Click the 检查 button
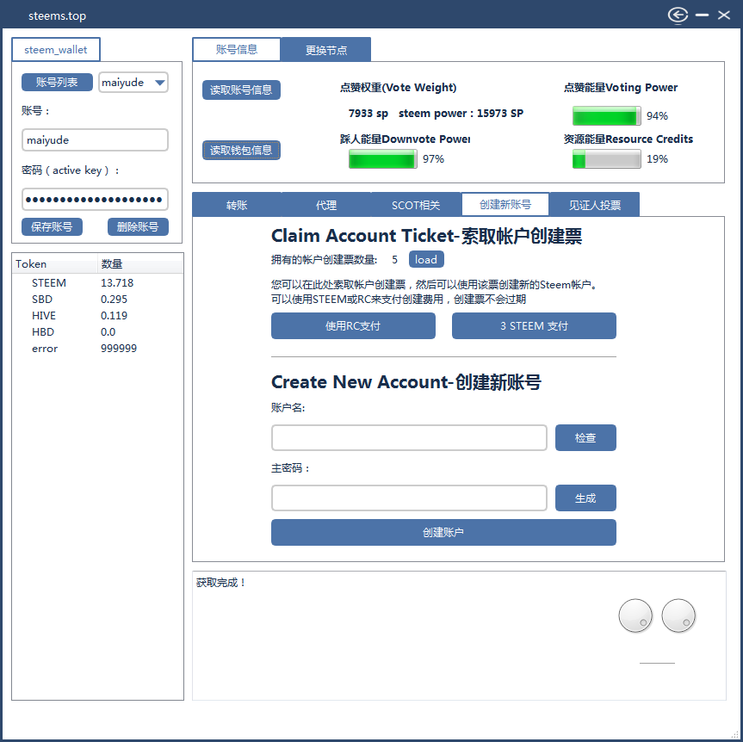743x742 pixels. (585, 438)
